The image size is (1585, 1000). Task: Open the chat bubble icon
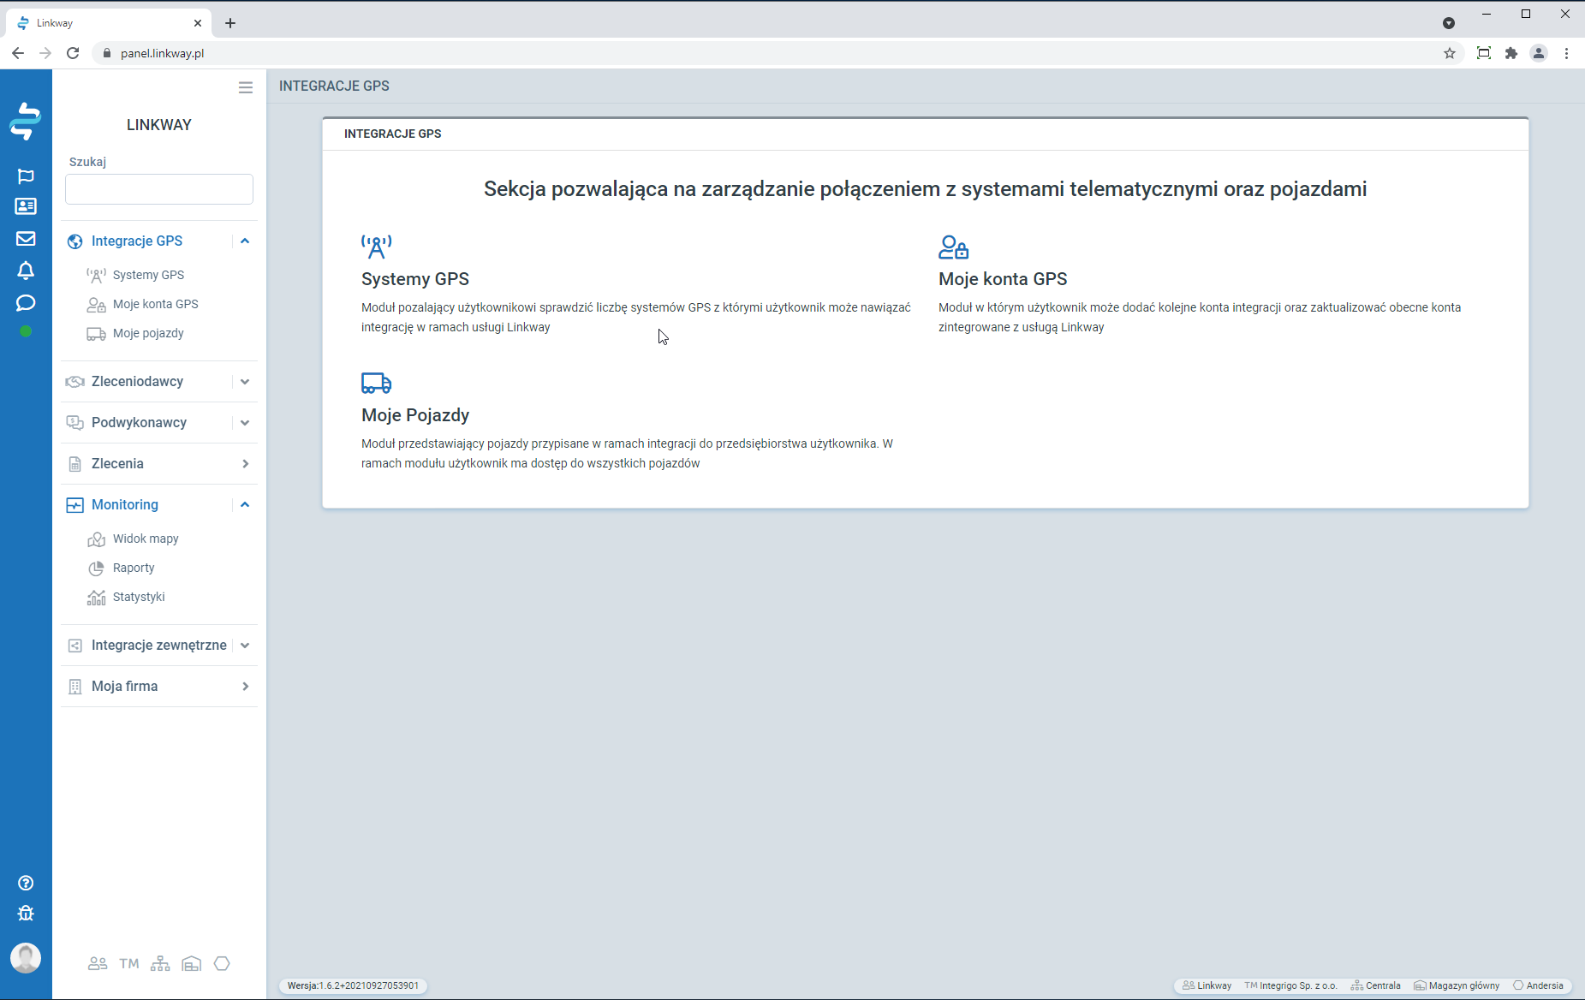26,303
